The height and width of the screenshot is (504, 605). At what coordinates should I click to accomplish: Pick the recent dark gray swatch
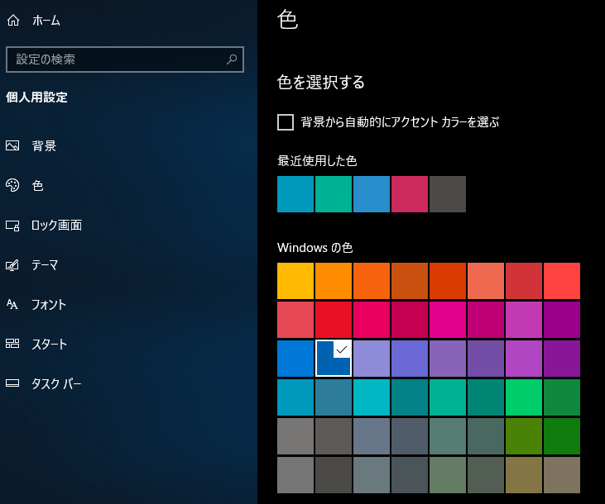coord(448,194)
